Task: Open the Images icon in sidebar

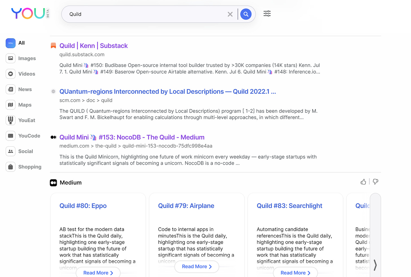Action: 10,58
